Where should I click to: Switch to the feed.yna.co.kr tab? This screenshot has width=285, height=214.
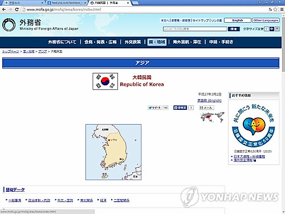point(67,3)
